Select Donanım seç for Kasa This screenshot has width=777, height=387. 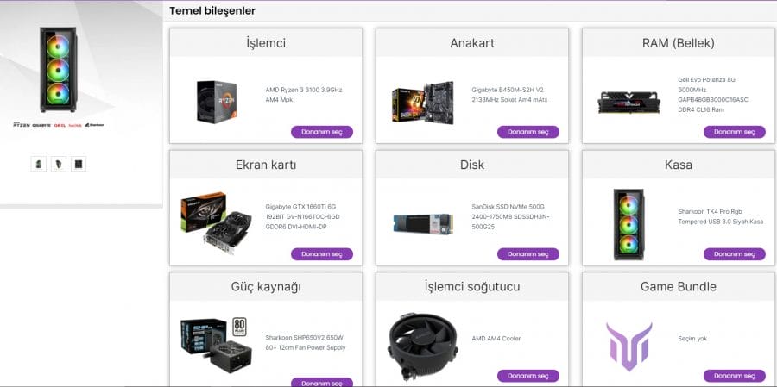coord(735,254)
